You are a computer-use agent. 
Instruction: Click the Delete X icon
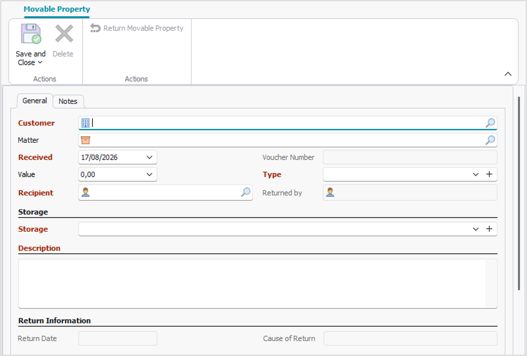tap(64, 33)
